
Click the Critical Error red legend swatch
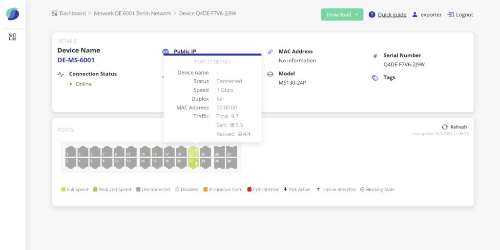(x=250, y=190)
